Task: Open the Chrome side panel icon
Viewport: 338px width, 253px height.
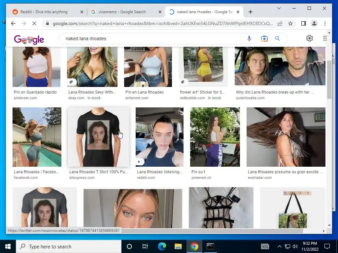Action: point(304,23)
